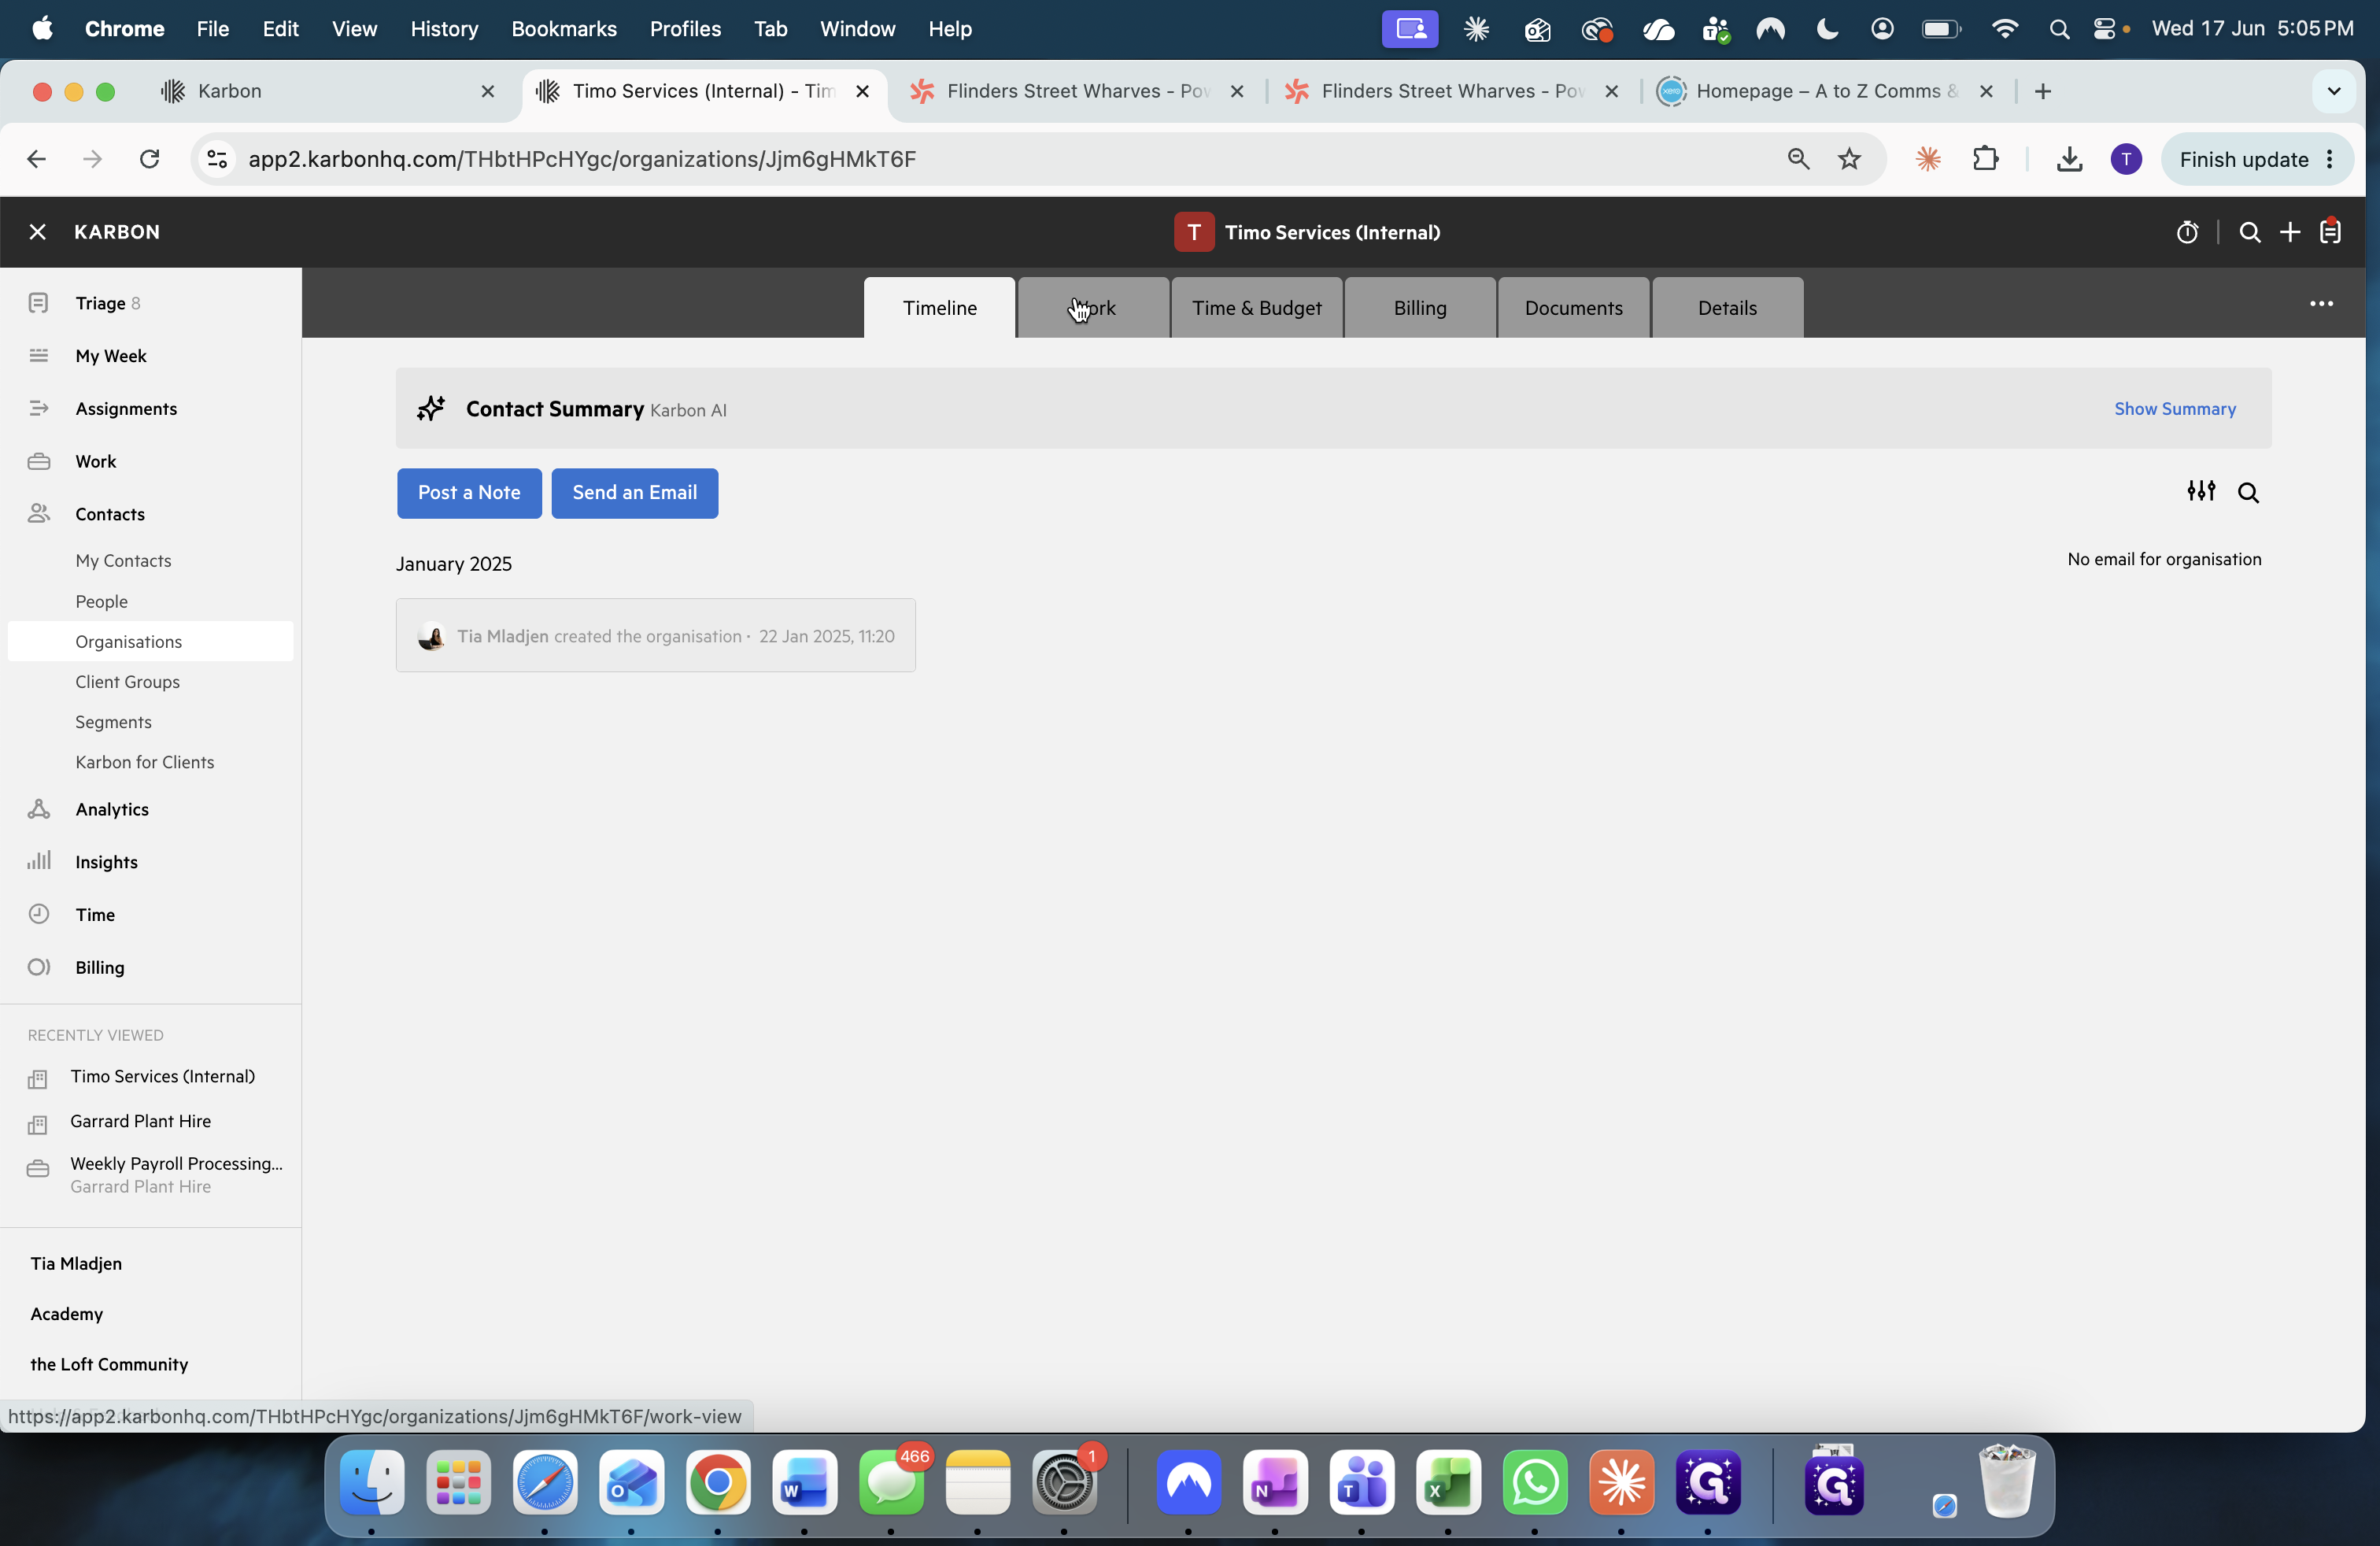2380x1546 pixels.
Task: Click the Analytics sidebar icon
Action: tap(39, 809)
